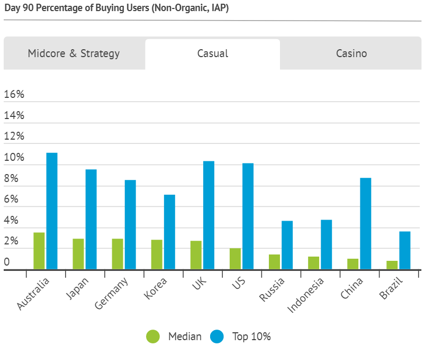Click Australia's blue Top 10% bar
This screenshot has width=425, height=346.
52,211
